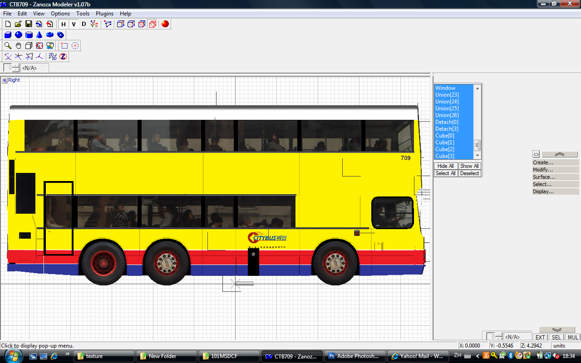Click the Open file folder icon
581x363 pixels.
[18, 24]
